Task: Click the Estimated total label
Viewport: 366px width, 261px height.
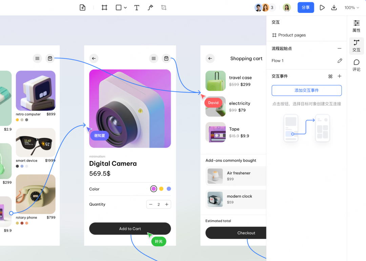Action: 218,221
